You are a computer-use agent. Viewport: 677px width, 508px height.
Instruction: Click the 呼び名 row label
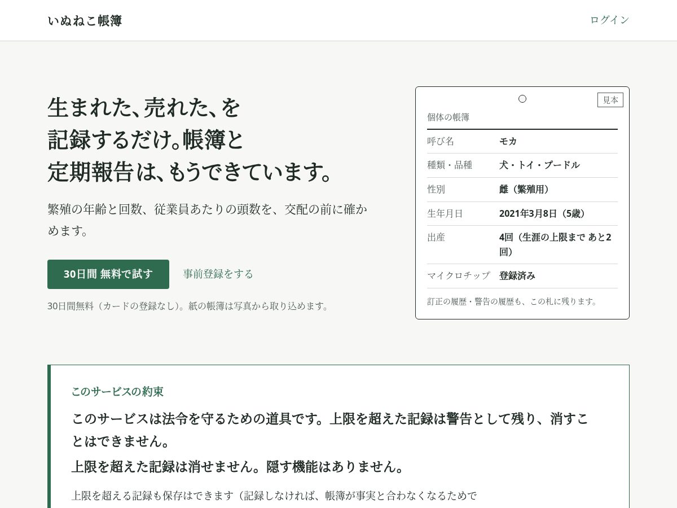tap(441, 141)
